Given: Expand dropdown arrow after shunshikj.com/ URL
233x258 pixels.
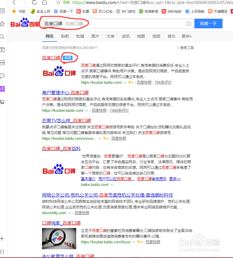Looking at the screenshot, I should tap(69, 213).
